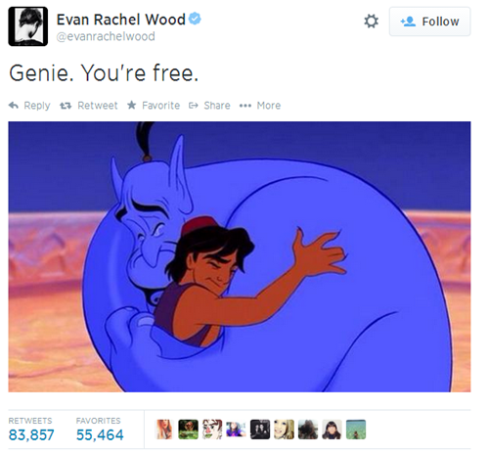Open the gear settings icon
This screenshot has width=489, height=455.
coord(371,22)
